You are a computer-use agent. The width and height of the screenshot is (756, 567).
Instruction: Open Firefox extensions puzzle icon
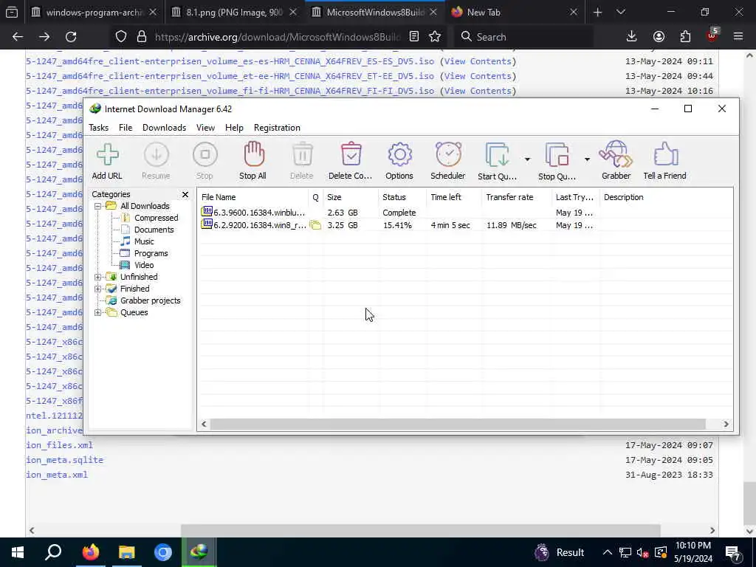point(685,37)
